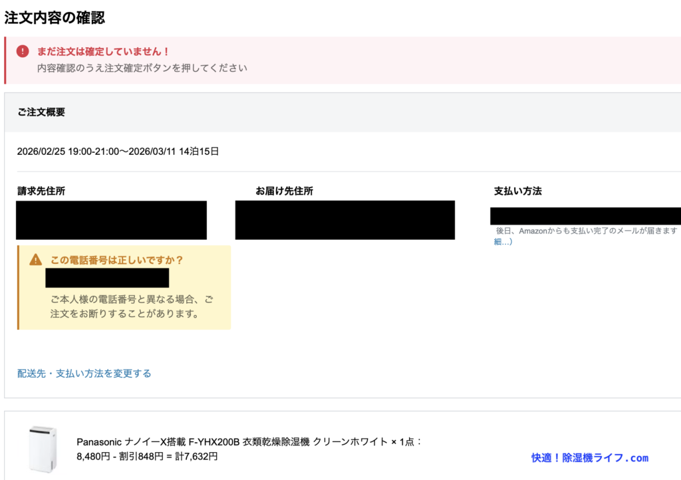
Task: Click the rental period date 14泊15日 text
Action: click(118, 151)
